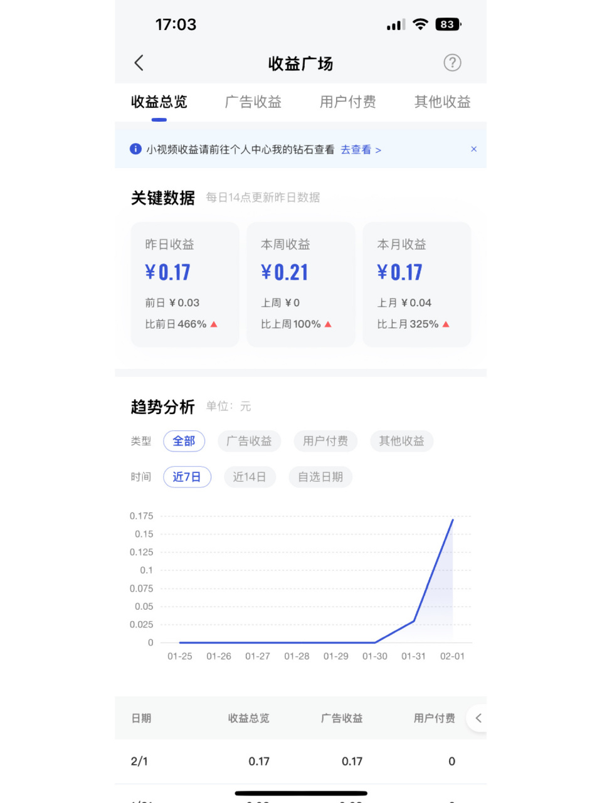
Task: Tap the 广告收益 table column header
Action: 342,718
